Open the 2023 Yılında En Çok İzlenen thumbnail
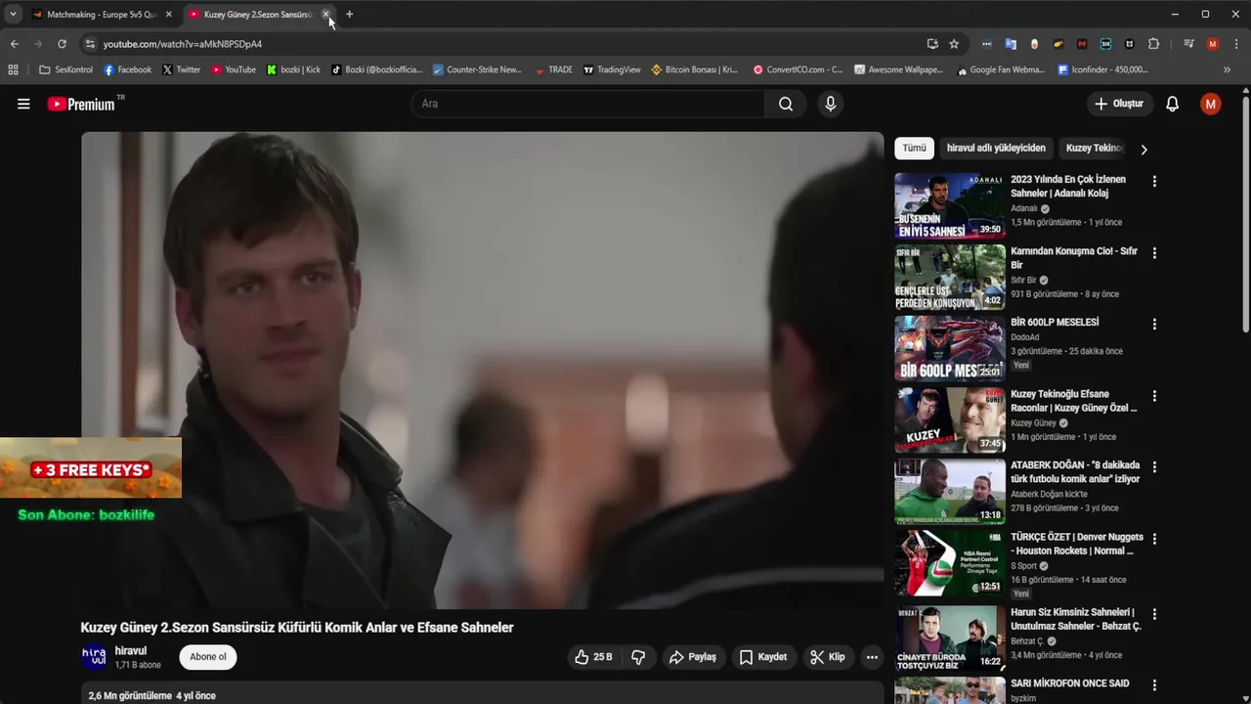This screenshot has width=1251, height=704. click(x=950, y=206)
